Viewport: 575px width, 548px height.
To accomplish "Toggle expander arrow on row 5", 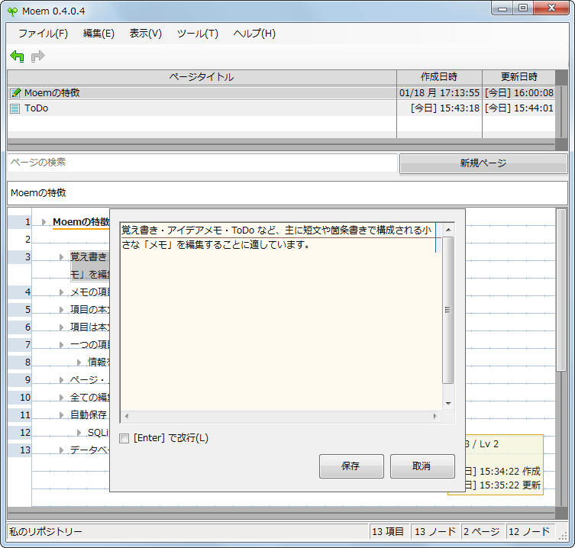I will [x=62, y=310].
